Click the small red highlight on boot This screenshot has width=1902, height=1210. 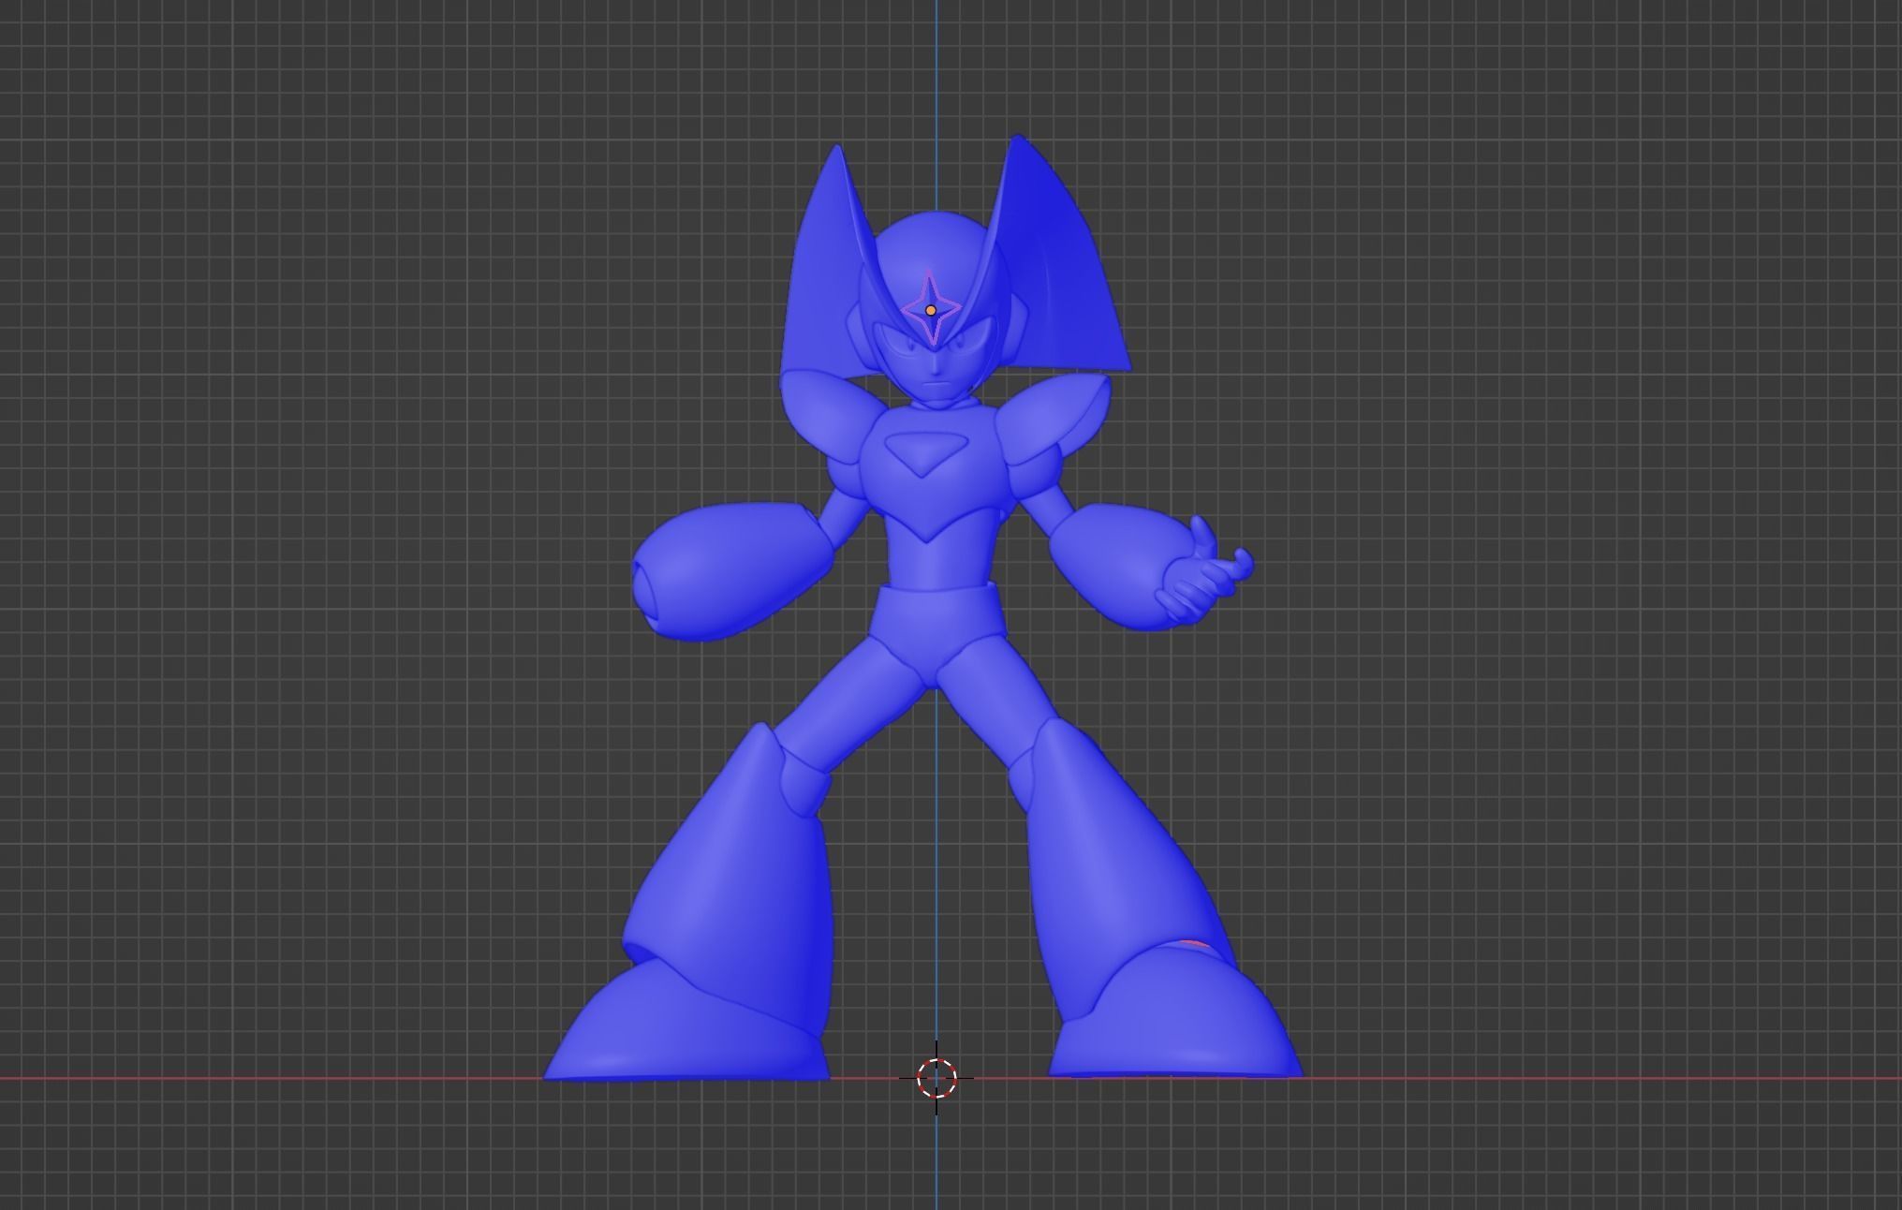1193,946
